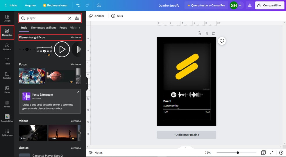Select the Vídeos tab in search results

pyautogui.click(x=73, y=28)
